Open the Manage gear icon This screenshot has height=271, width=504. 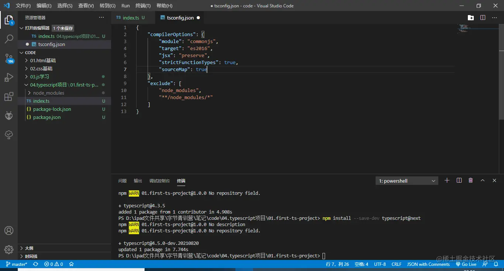pyautogui.click(x=9, y=250)
